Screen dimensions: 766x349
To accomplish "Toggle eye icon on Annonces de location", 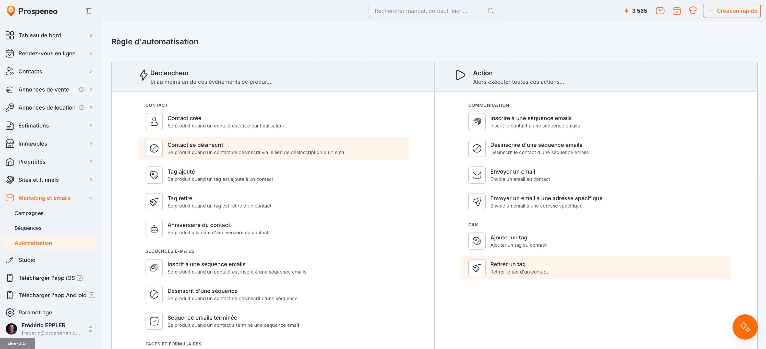I will [x=82, y=108].
